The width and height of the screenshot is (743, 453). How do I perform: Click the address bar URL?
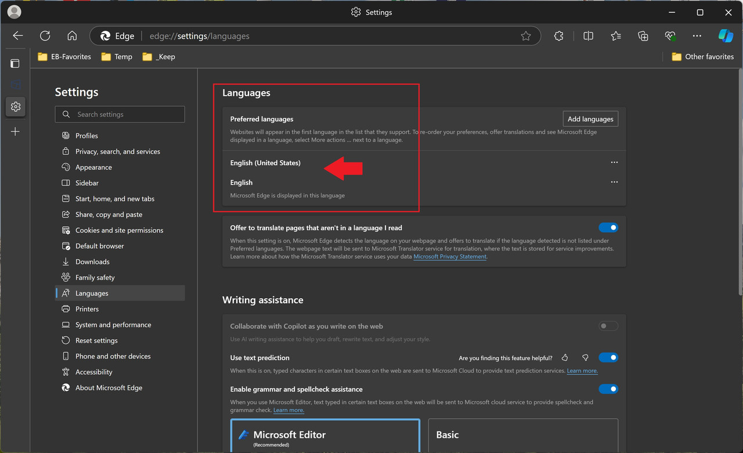point(200,36)
